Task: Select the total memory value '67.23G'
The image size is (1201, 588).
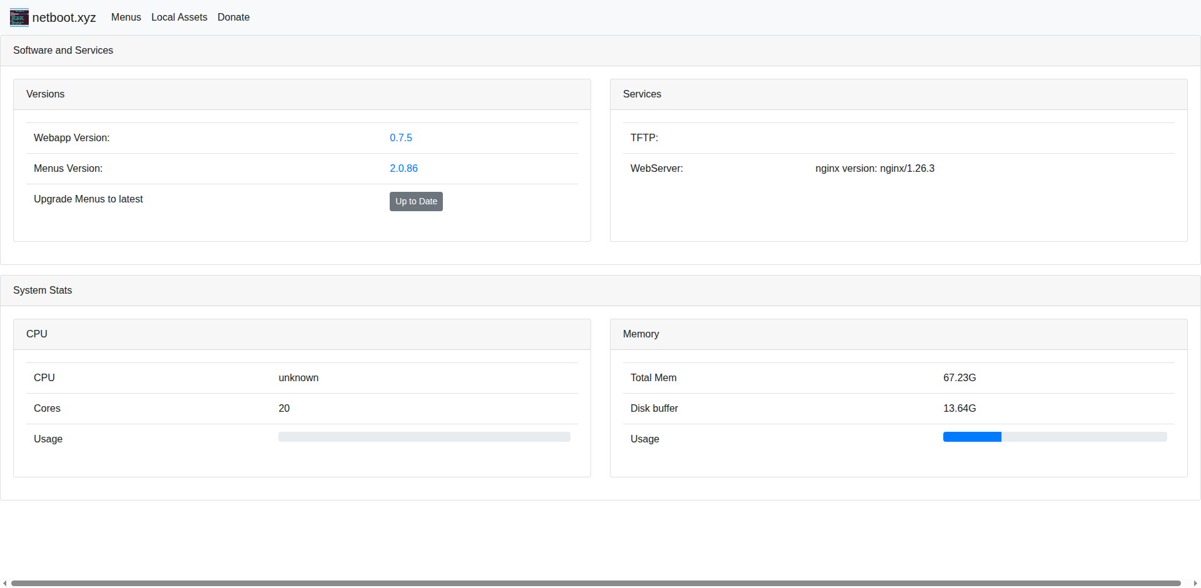Action: [960, 378]
